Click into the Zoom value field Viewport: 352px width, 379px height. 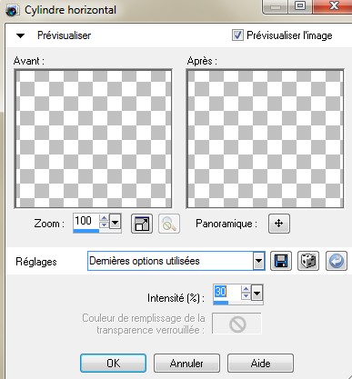coord(85,221)
